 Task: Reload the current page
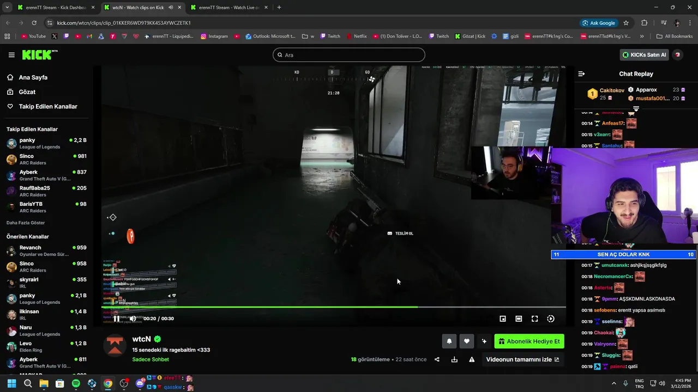pos(34,23)
